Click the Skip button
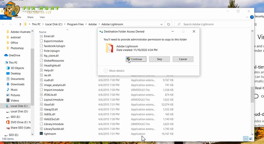This screenshot has height=144, width=264. 159,59
